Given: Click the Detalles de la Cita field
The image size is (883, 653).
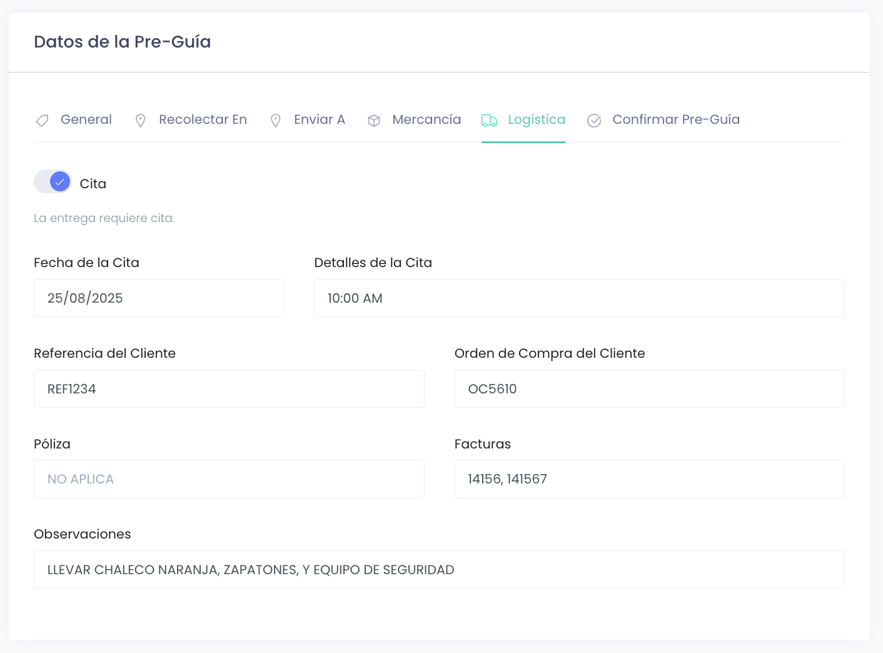Looking at the screenshot, I should pos(579,298).
